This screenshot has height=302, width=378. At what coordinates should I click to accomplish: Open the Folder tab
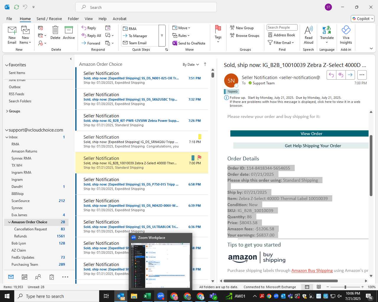point(73,19)
